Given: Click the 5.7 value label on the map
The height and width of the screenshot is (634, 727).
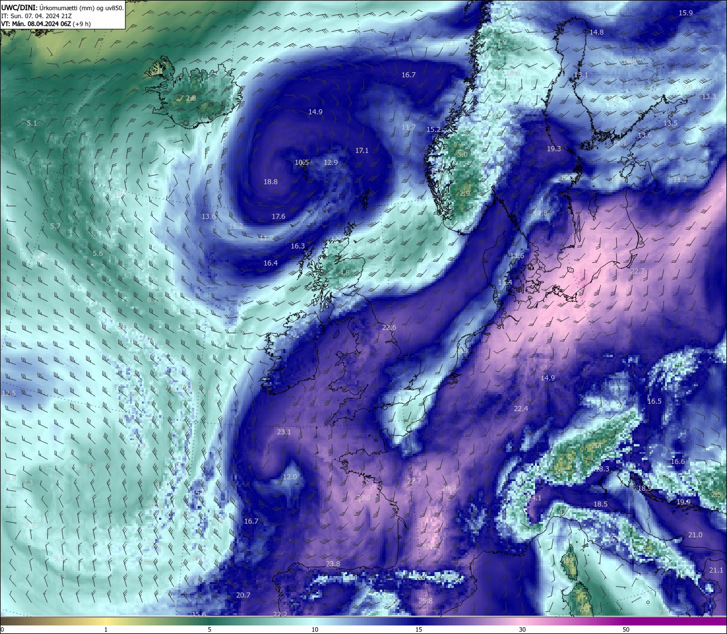Looking at the screenshot, I should point(55,226).
